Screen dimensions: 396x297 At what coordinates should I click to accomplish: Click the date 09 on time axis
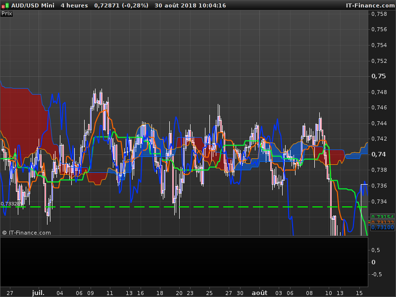pos(91,293)
